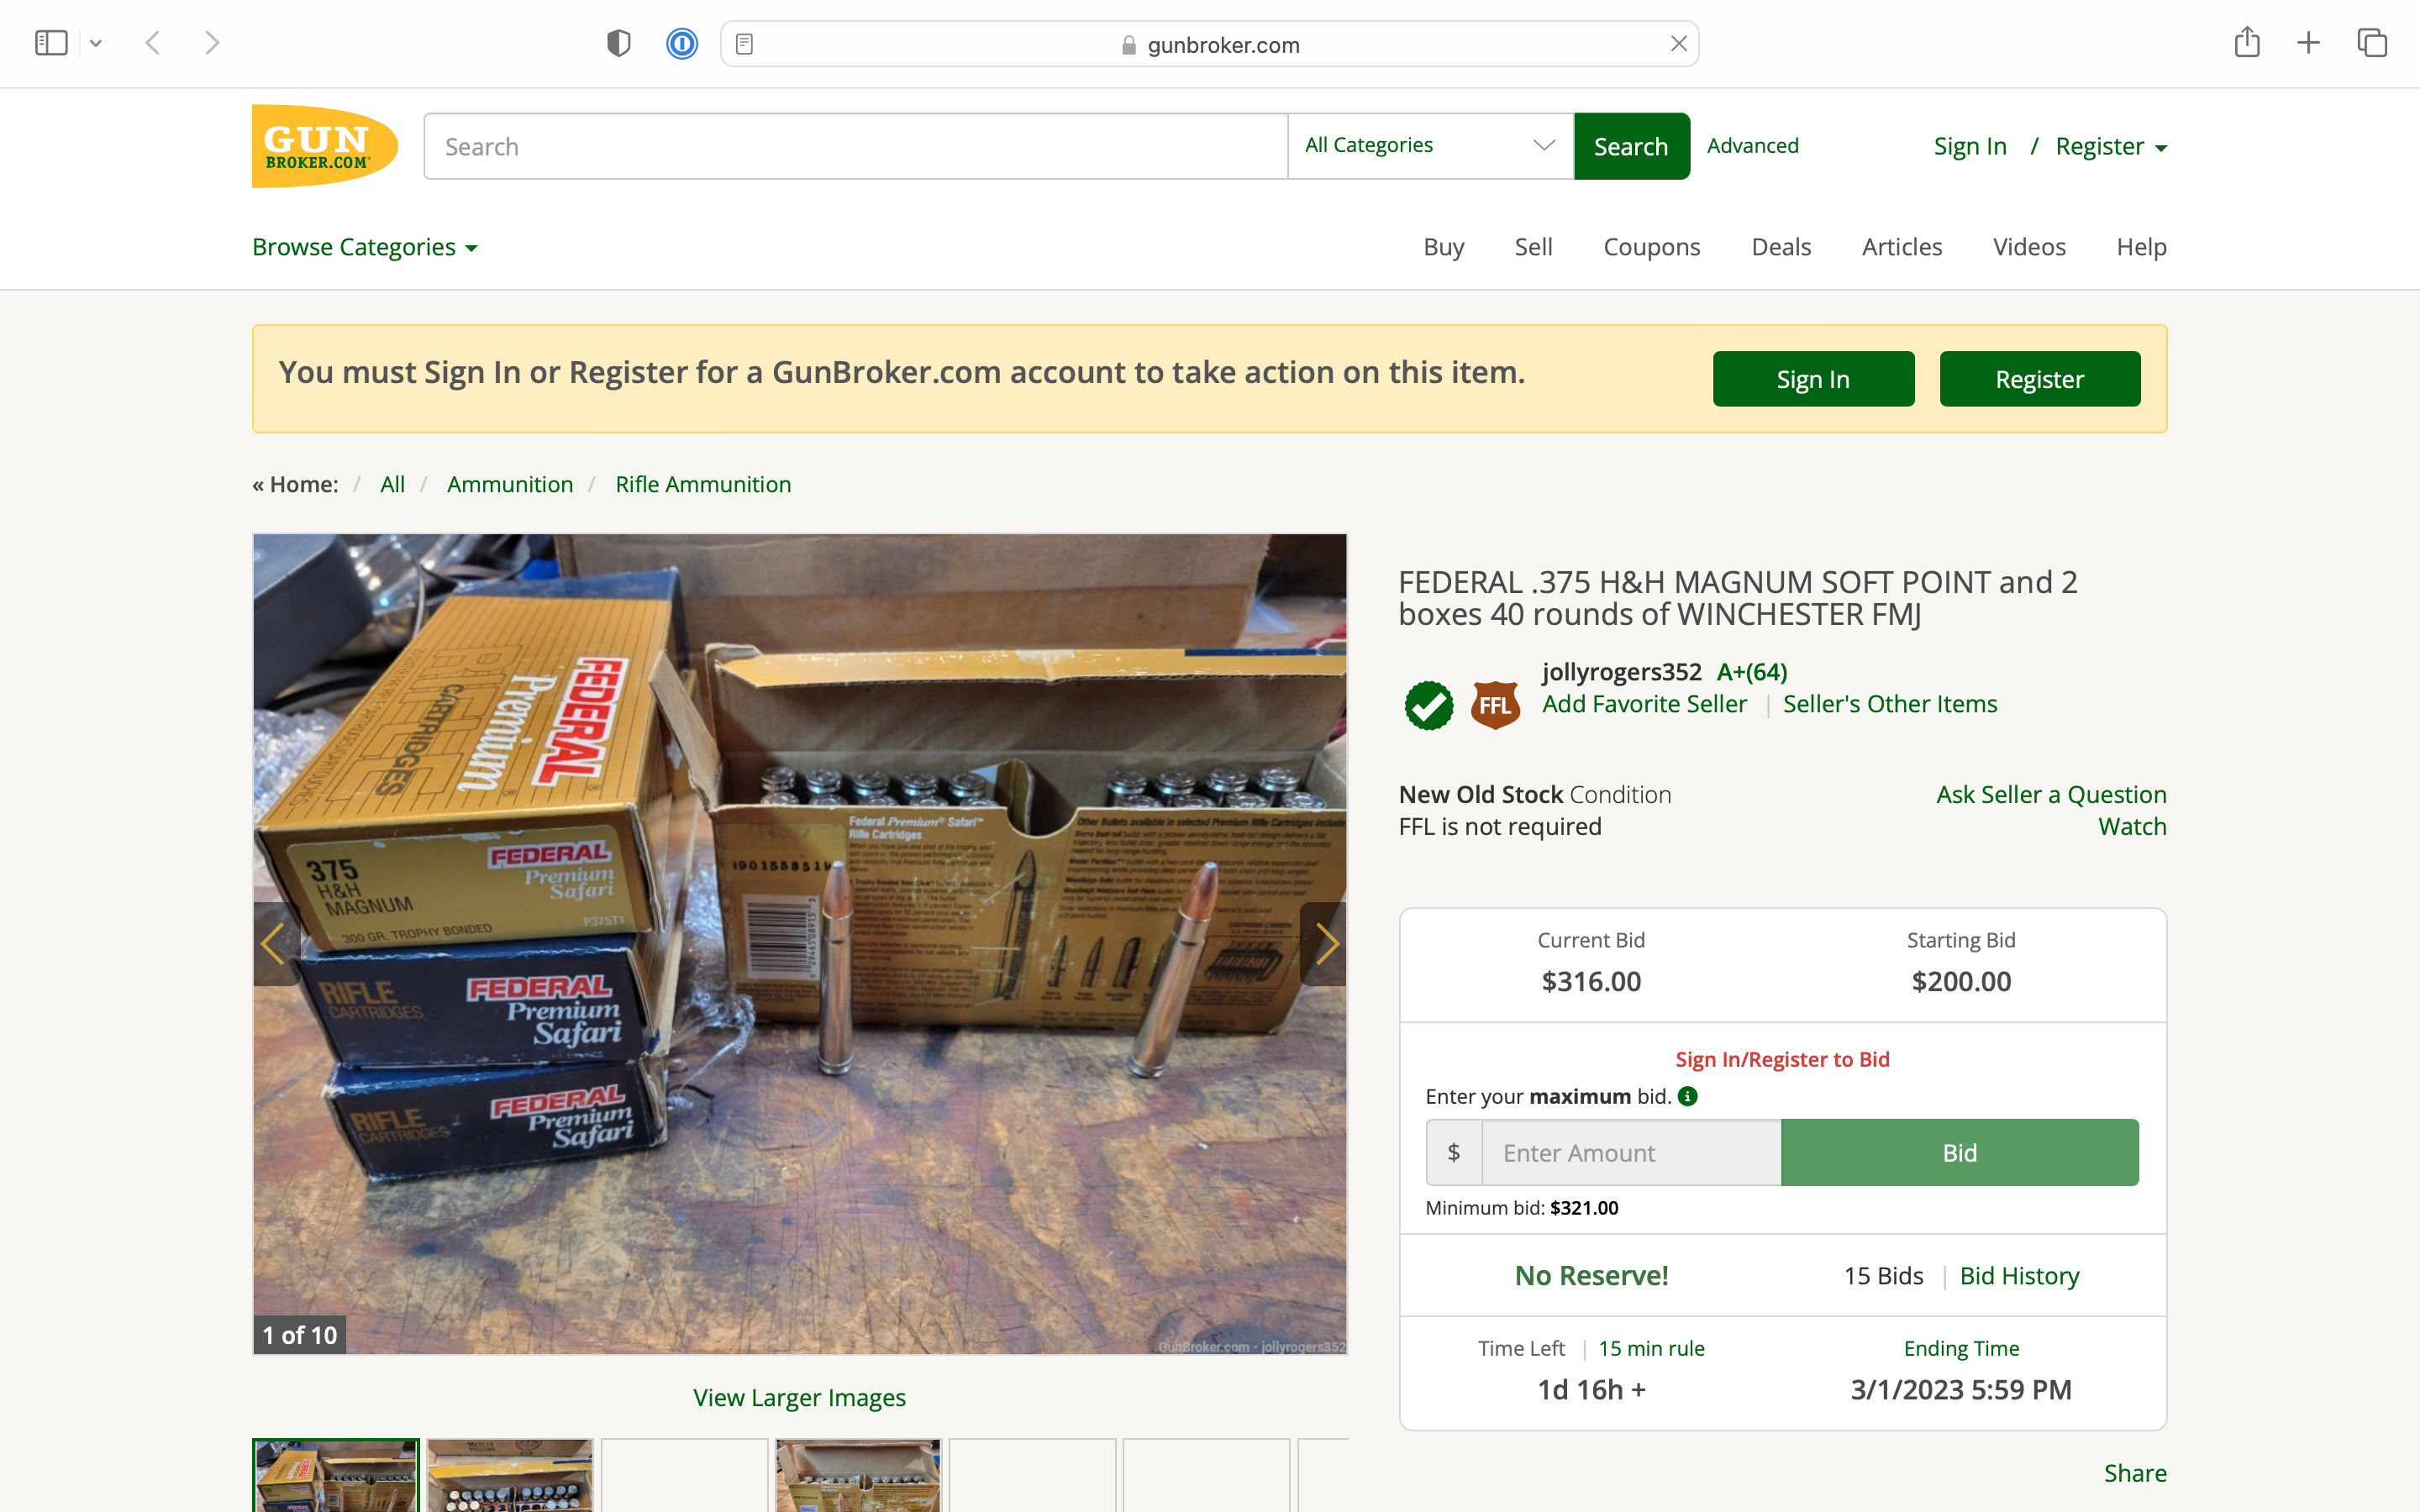The image size is (2420, 1512).
Task: Focus the site Search field
Action: point(856,146)
